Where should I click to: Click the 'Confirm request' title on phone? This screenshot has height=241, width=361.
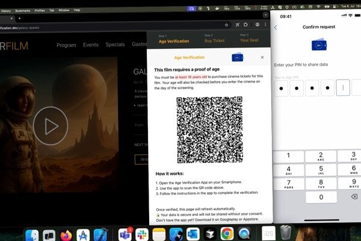click(x=319, y=27)
